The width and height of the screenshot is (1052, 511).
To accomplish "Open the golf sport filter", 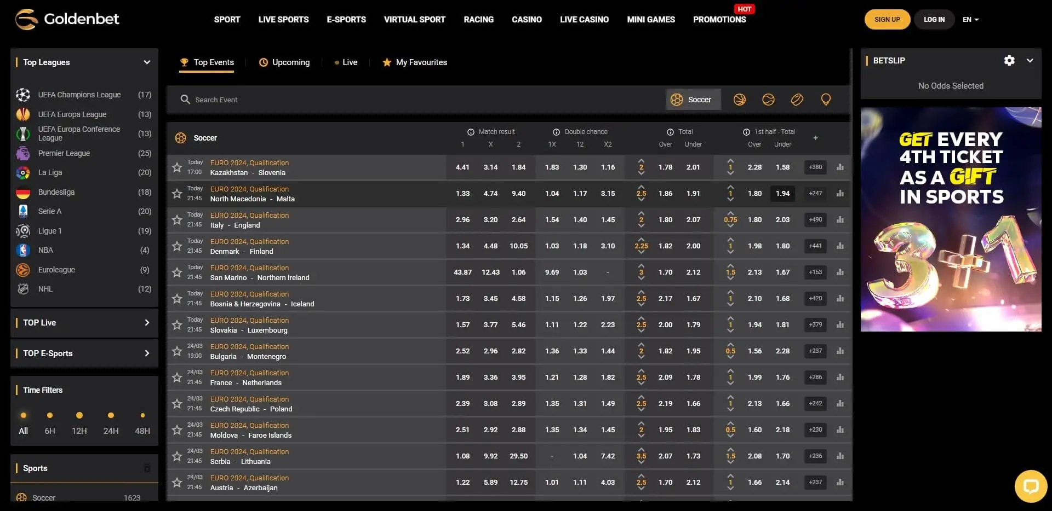I will click(826, 100).
